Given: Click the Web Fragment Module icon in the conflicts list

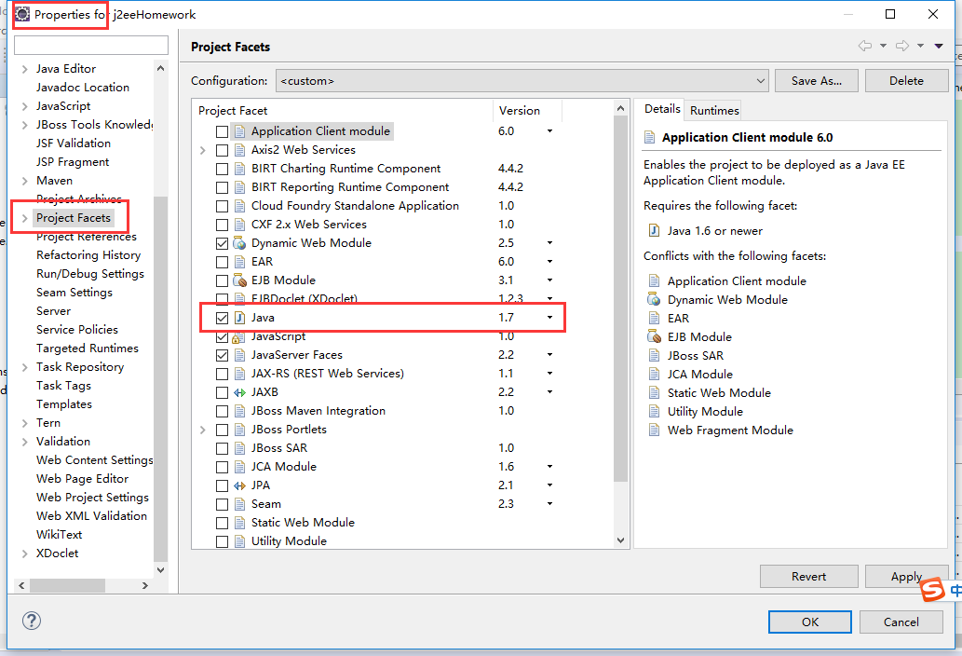Looking at the screenshot, I should [x=654, y=430].
